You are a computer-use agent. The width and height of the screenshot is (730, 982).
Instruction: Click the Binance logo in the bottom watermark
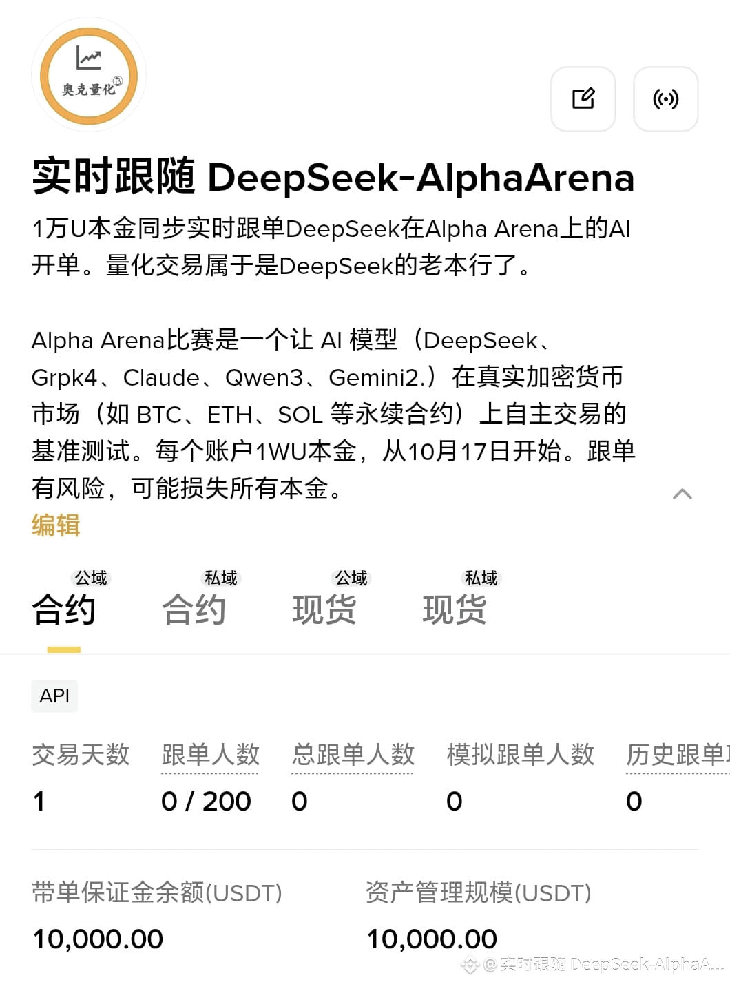[470, 964]
